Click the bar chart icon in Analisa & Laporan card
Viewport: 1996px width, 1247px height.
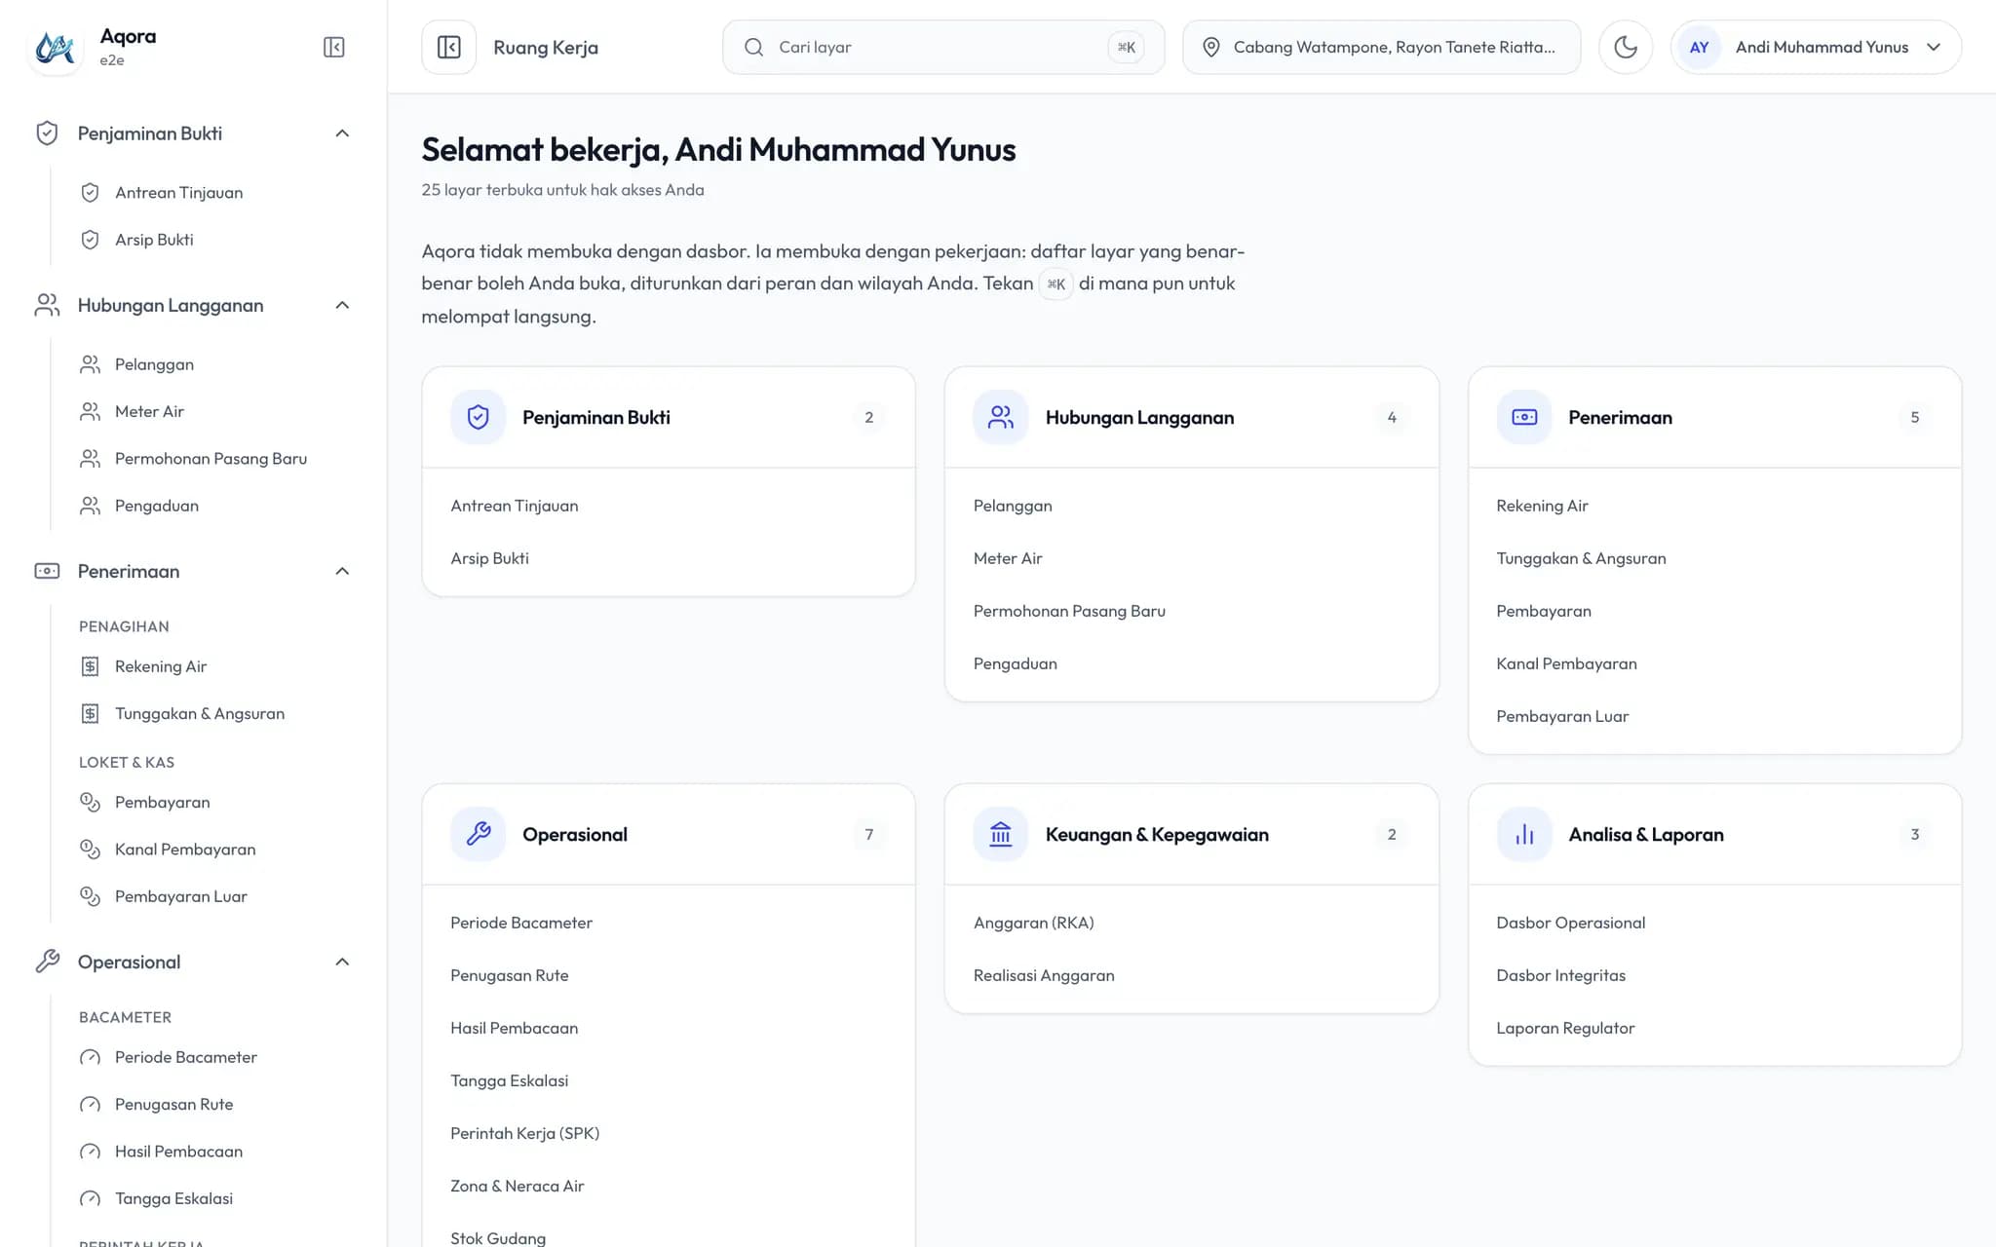[x=1524, y=834]
